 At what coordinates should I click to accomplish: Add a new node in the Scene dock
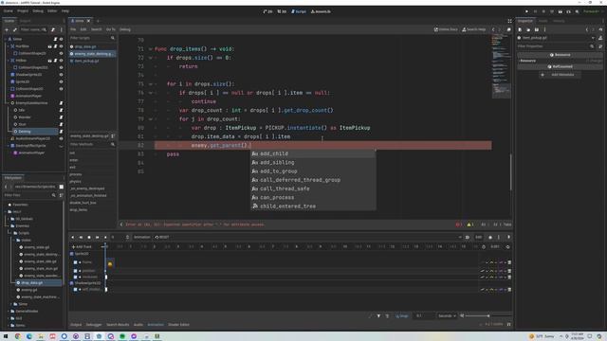point(7,29)
